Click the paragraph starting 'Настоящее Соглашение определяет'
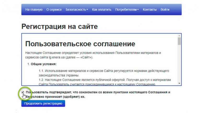This screenshot has width=201, height=113. coord(93,55)
